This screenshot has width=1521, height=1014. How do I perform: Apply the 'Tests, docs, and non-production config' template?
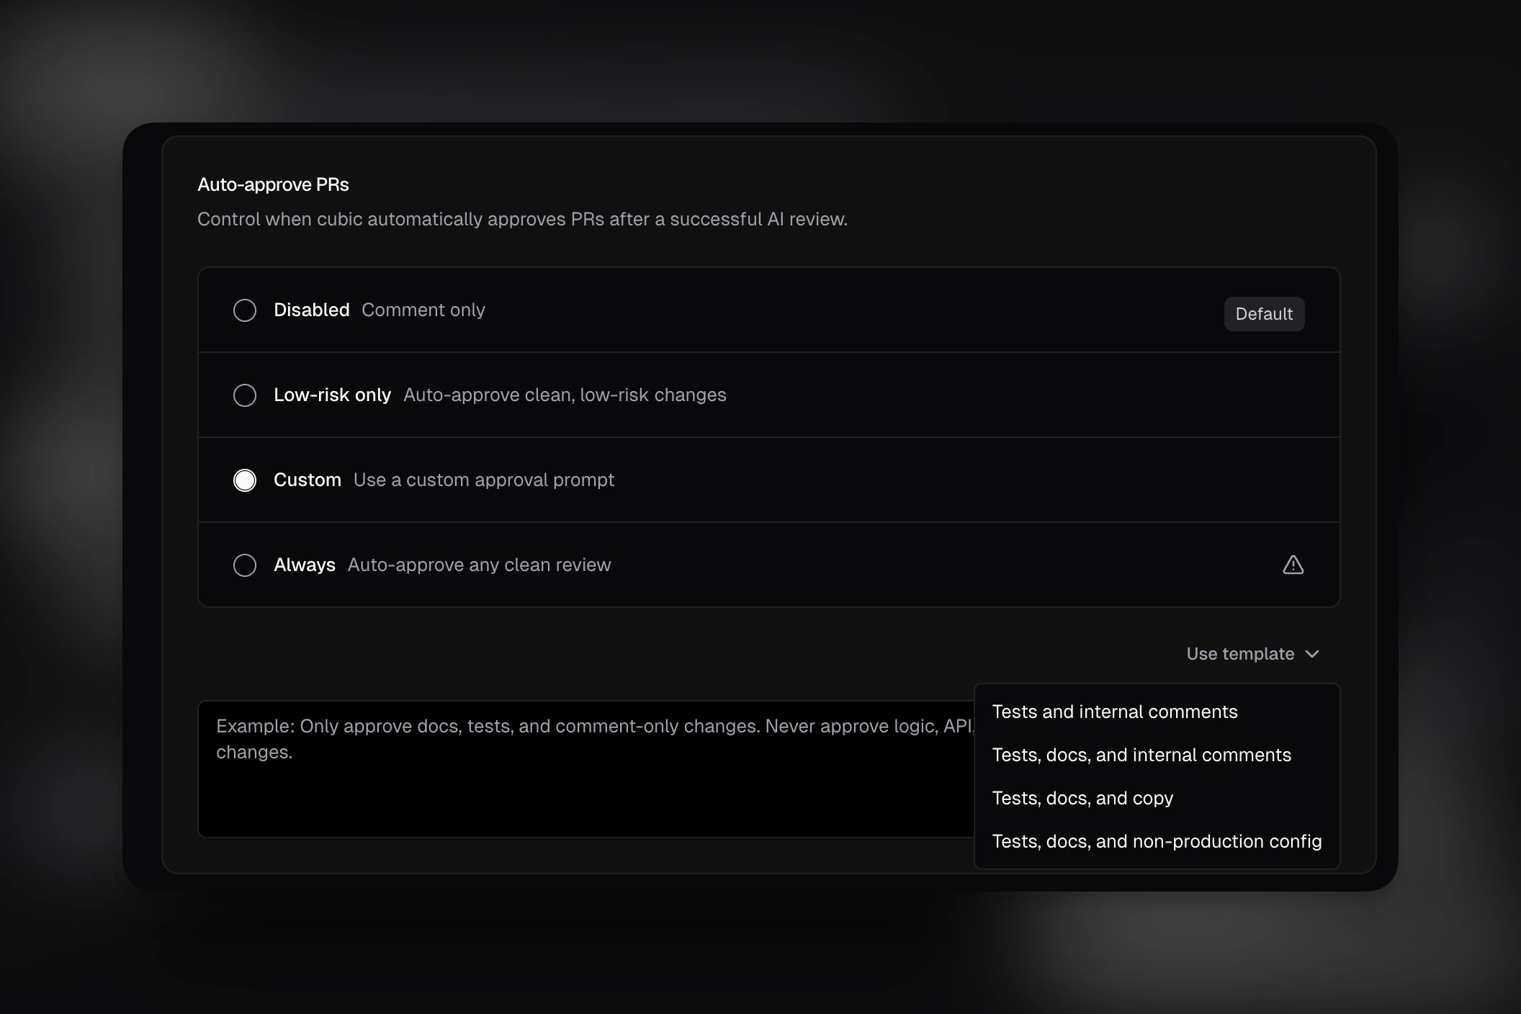(1157, 841)
